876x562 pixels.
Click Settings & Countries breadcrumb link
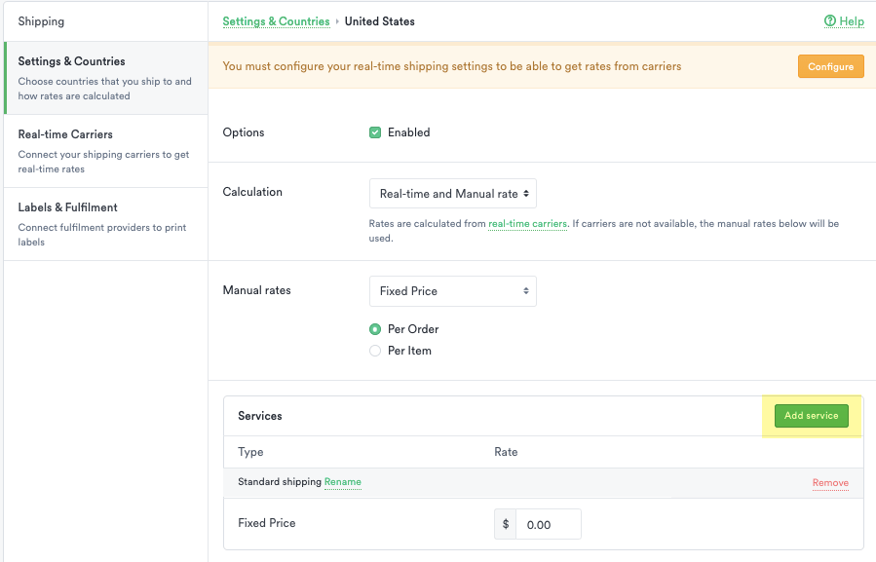click(276, 21)
